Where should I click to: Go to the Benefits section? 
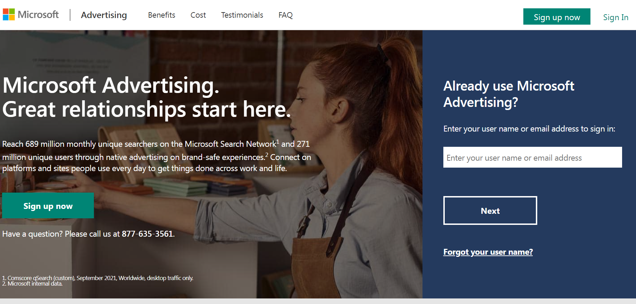pyautogui.click(x=162, y=15)
